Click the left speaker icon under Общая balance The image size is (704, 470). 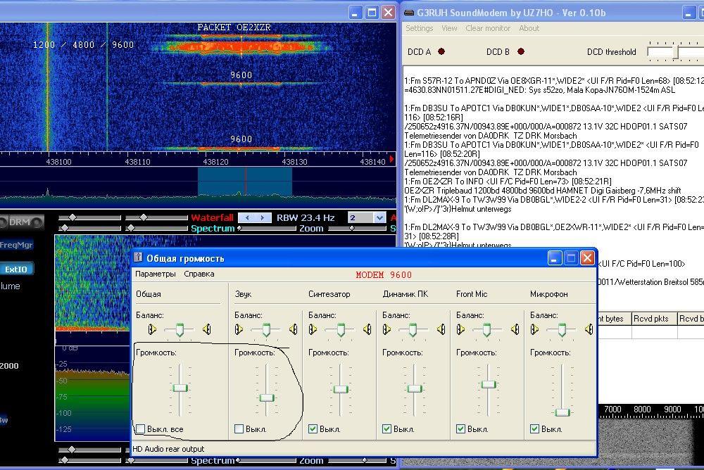(x=153, y=329)
